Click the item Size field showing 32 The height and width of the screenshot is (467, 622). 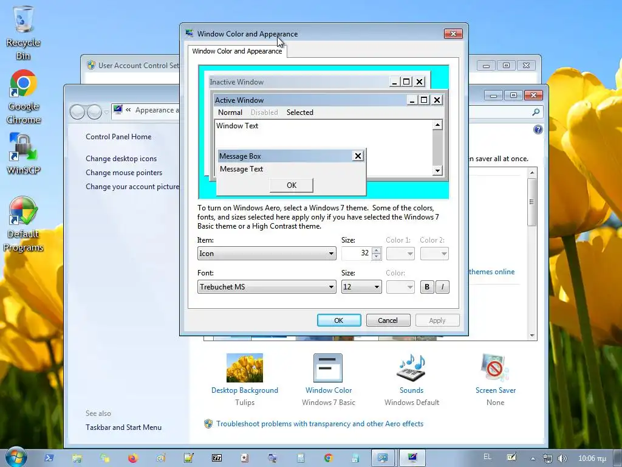click(x=357, y=254)
